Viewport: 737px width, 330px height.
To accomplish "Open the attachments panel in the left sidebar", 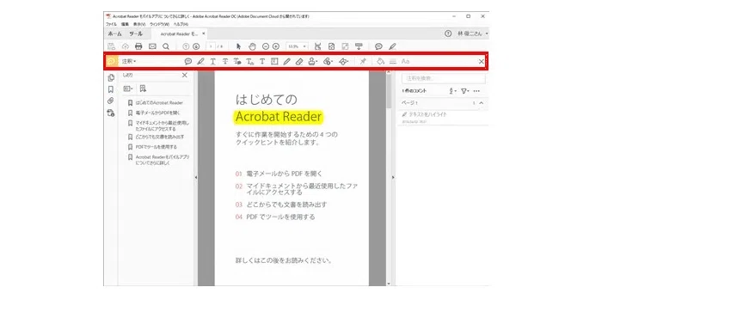I will (110, 101).
